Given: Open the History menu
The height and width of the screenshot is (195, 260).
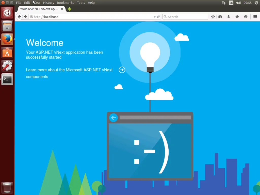Looking at the screenshot, I should (48, 3).
